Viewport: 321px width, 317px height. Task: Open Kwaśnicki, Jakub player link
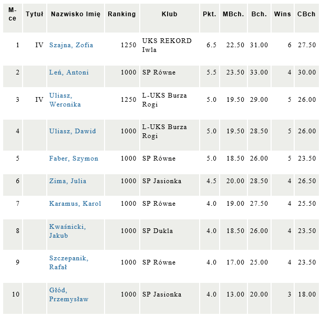[x=67, y=231]
